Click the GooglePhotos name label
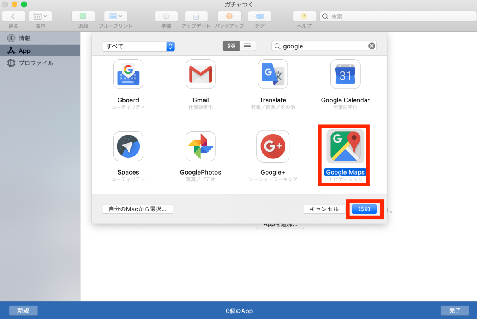This screenshot has width=477, height=319. click(201, 172)
